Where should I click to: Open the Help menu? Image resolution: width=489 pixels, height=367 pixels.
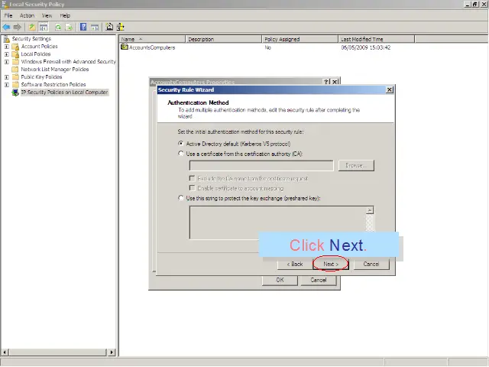pos(65,15)
